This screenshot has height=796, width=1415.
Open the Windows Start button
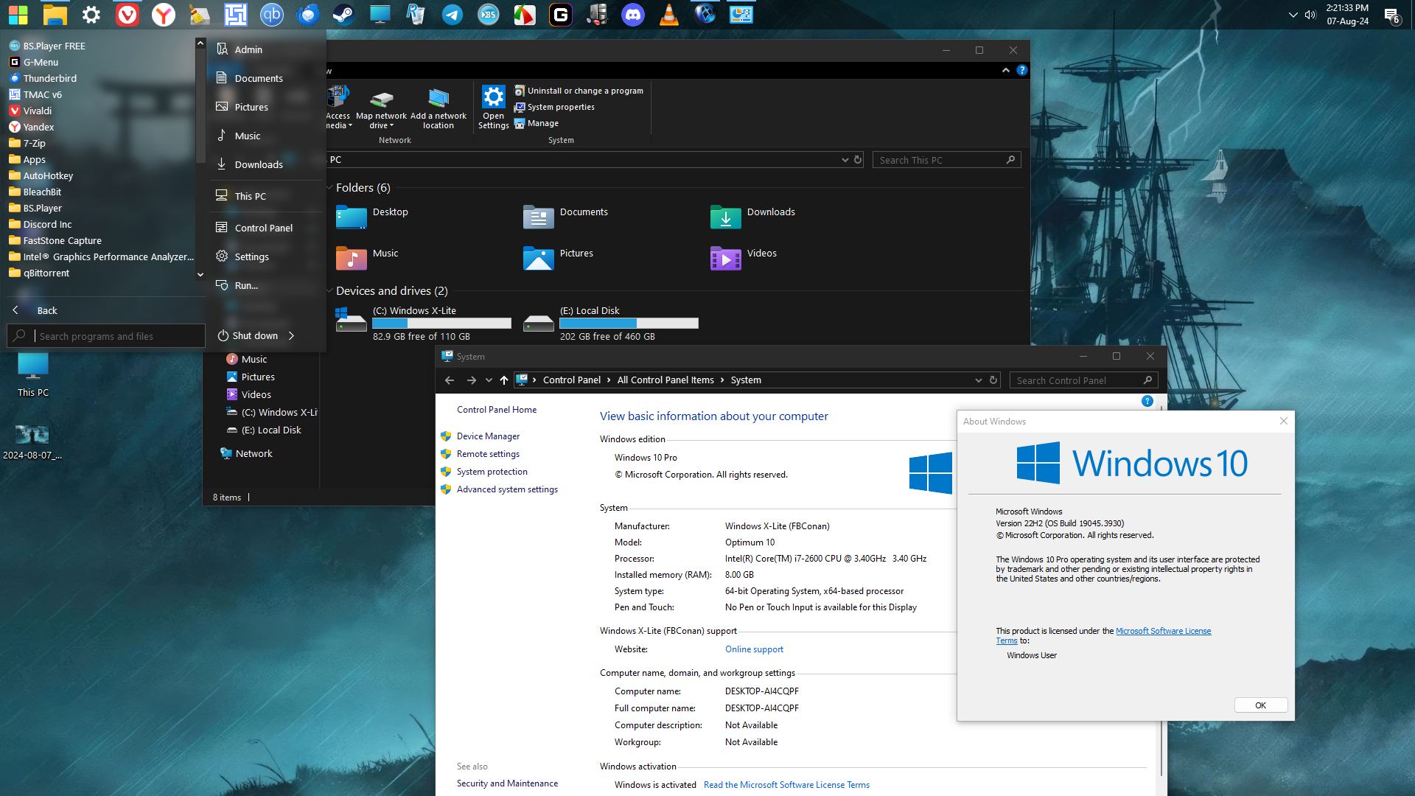tap(18, 14)
